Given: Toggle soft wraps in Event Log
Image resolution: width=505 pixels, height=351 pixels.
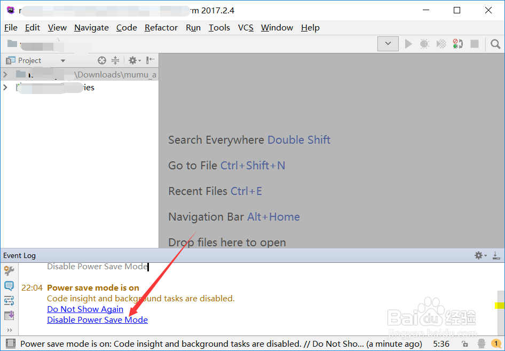Looking at the screenshot, I should pos(9,300).
